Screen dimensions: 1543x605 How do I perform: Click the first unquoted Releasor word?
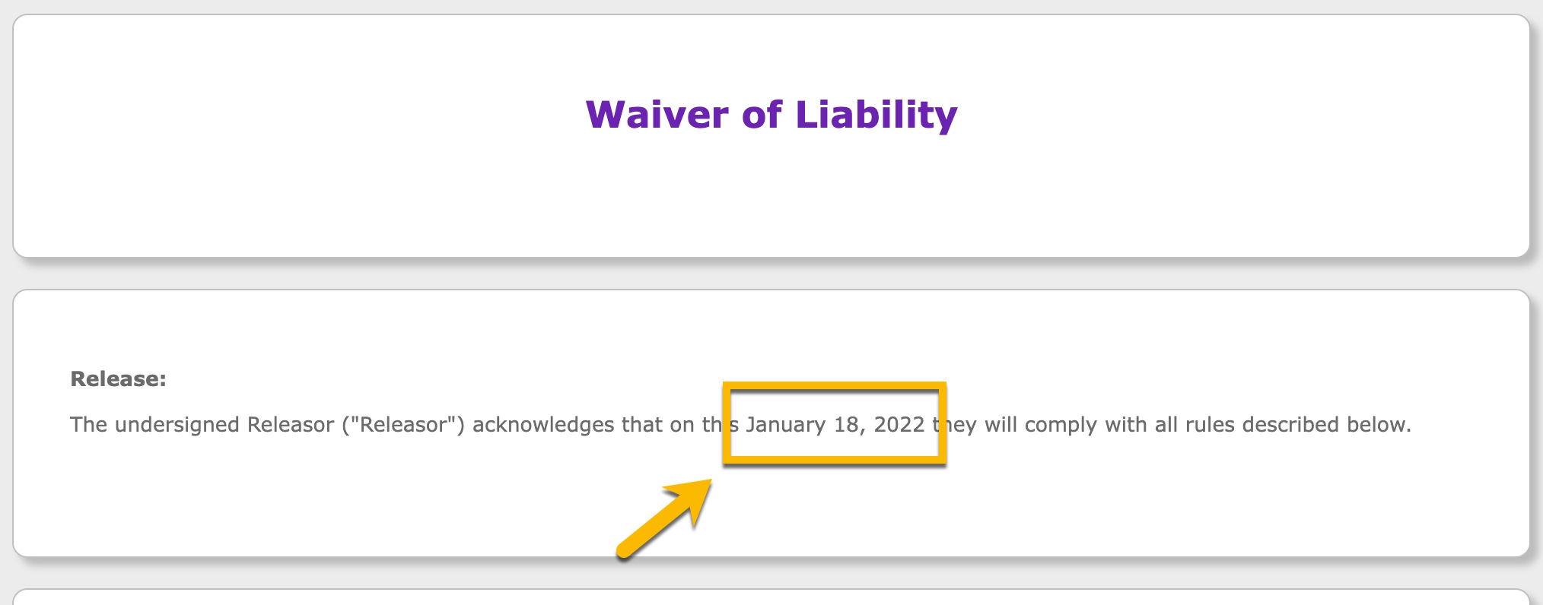[x=291, y=424]
